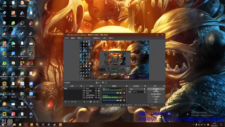
Task: Open OBS 设置 settings button
Action: [156, 99]
